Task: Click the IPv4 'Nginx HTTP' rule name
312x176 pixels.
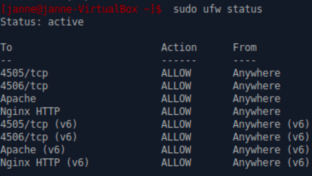Action: coord(30,112)
